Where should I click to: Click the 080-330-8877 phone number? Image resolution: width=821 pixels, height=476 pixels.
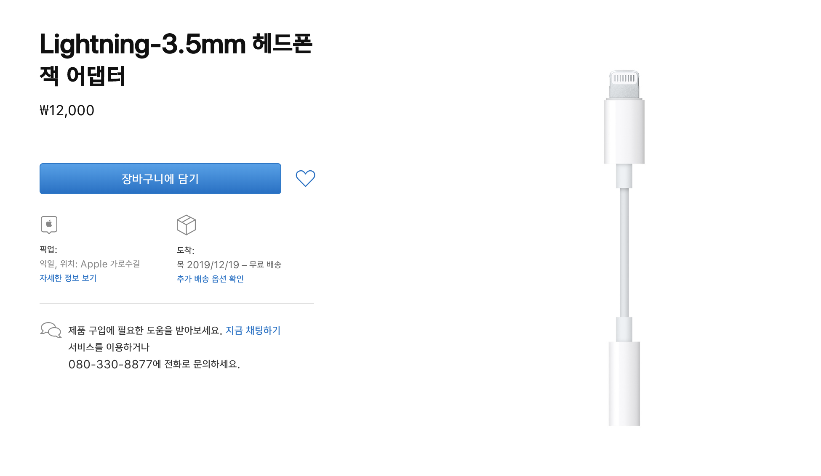click(110, 364)
